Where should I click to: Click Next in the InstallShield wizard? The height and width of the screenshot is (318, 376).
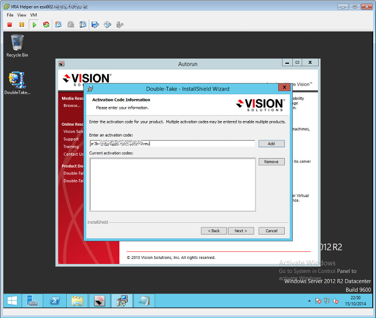point(241,231)
